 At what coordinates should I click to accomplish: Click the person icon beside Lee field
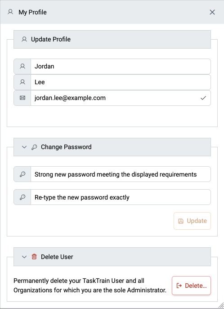click(22, 82)
